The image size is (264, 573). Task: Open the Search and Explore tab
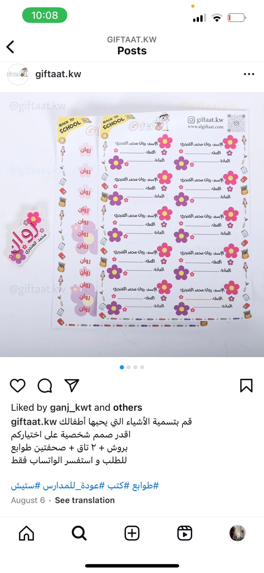[x=79, y=533]
